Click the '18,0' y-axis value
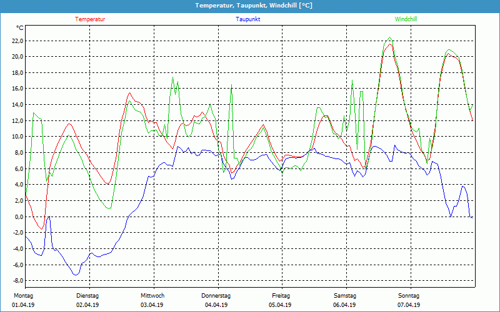Viewport: 500px width, 312px height. pos(17,72)
